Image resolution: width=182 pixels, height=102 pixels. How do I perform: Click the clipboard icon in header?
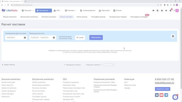click(158, 10)
